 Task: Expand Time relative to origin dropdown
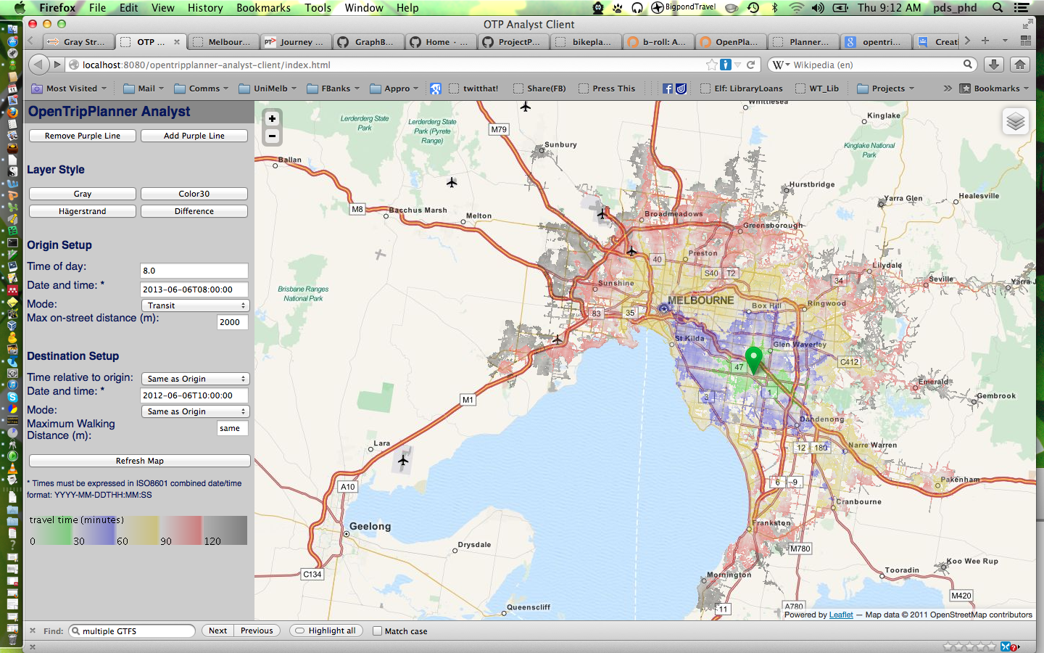pyautogui.click(x=194, y=379)
